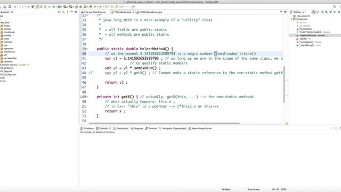Collapse getX fold marker at line 49
This screenshot has height=192, width=341.
pyautogui.click(x=87, y=97)
